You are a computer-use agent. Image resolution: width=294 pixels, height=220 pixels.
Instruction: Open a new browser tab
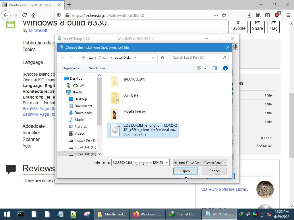coord(69,5)
